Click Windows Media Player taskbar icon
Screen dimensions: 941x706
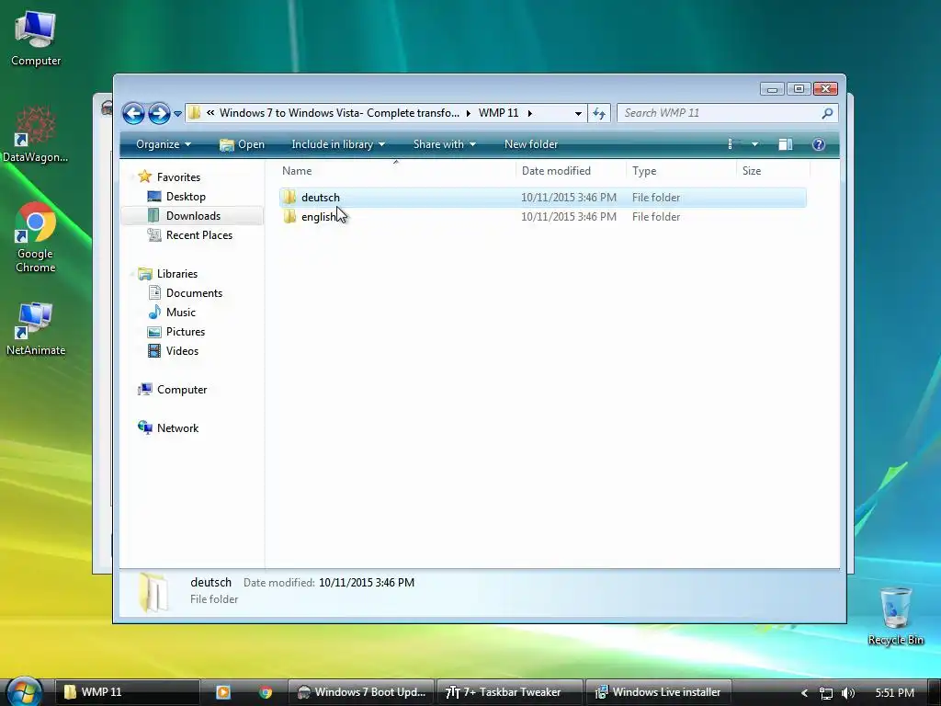[x=223, y=692]
